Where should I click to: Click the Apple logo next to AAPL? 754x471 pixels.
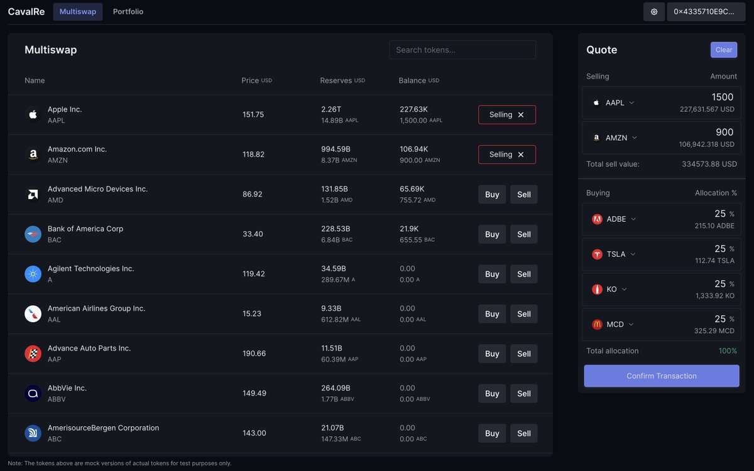(33, 114)
